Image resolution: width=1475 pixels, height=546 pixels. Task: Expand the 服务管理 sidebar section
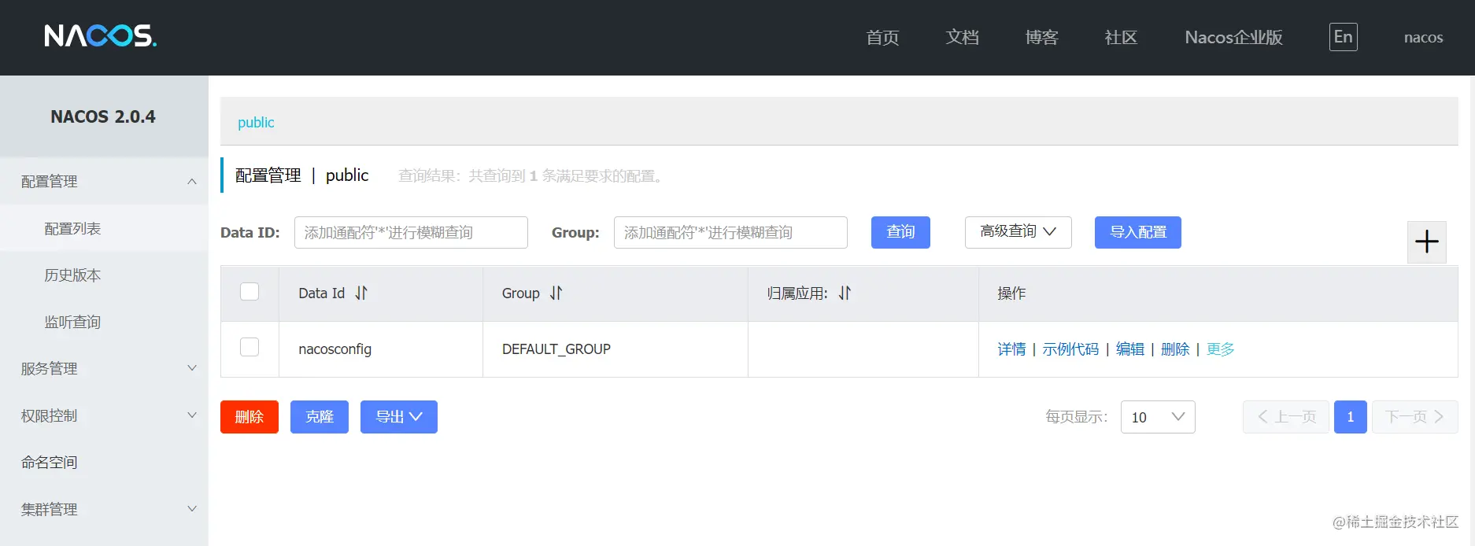click(x=104, y=368)
